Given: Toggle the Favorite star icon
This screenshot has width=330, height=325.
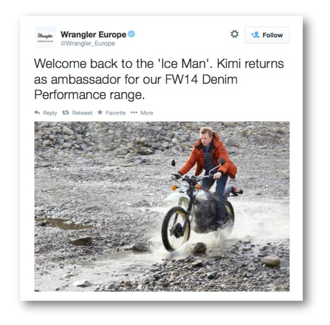Looking at the screenshot, I should tap(100, 113).
